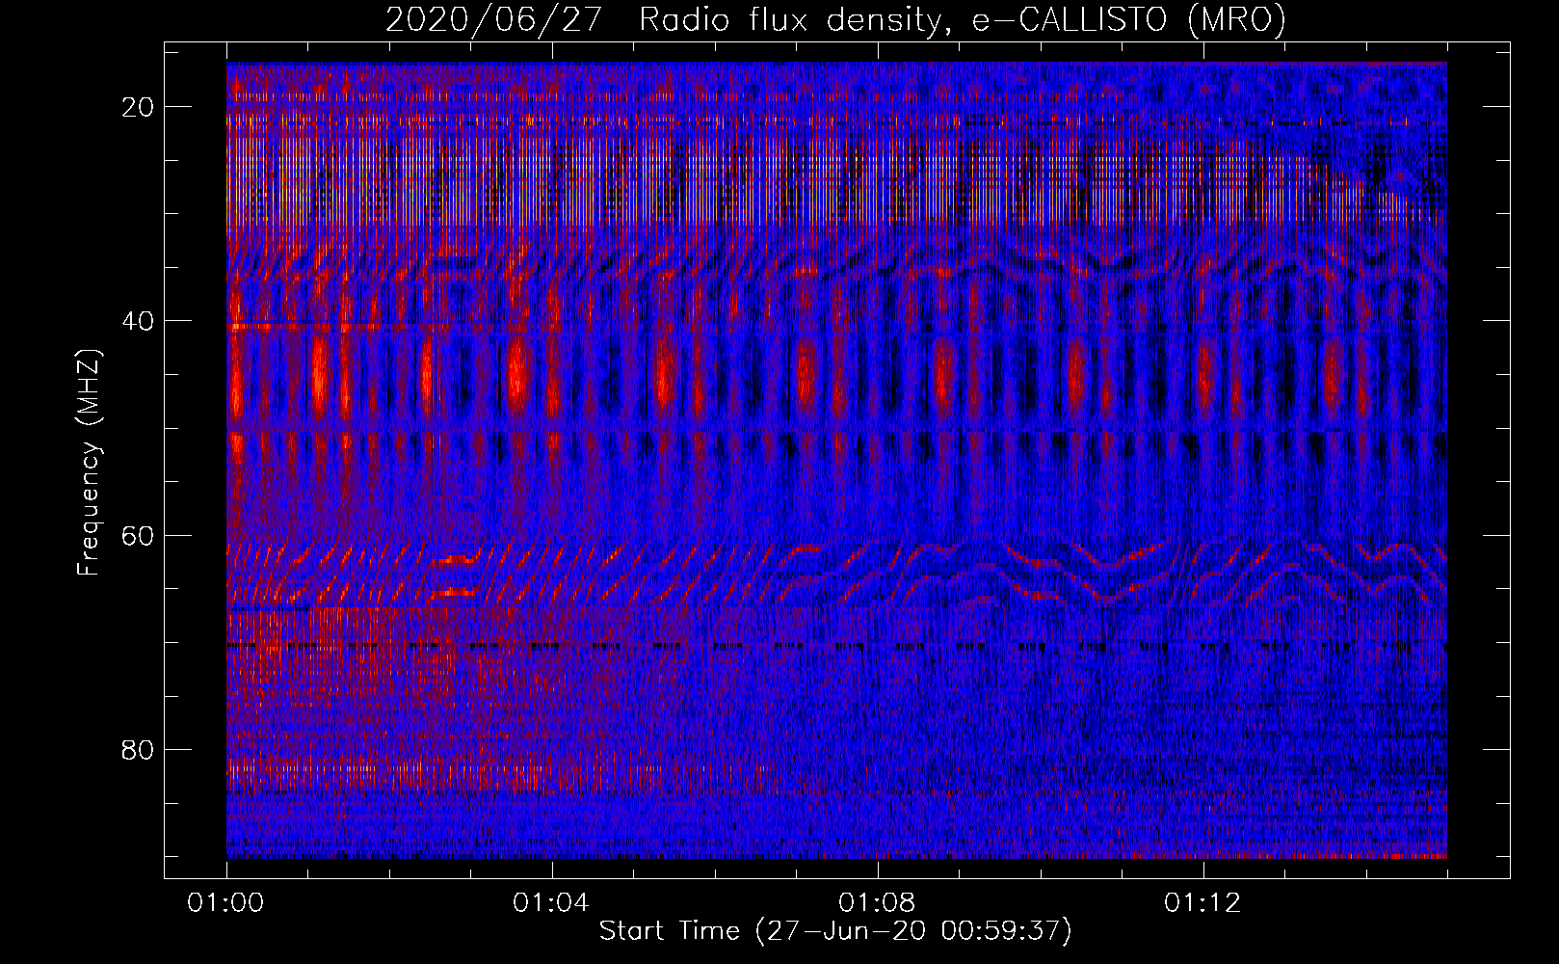
Task: Click the 01:04 time tick label
Action: pos(551,903)
